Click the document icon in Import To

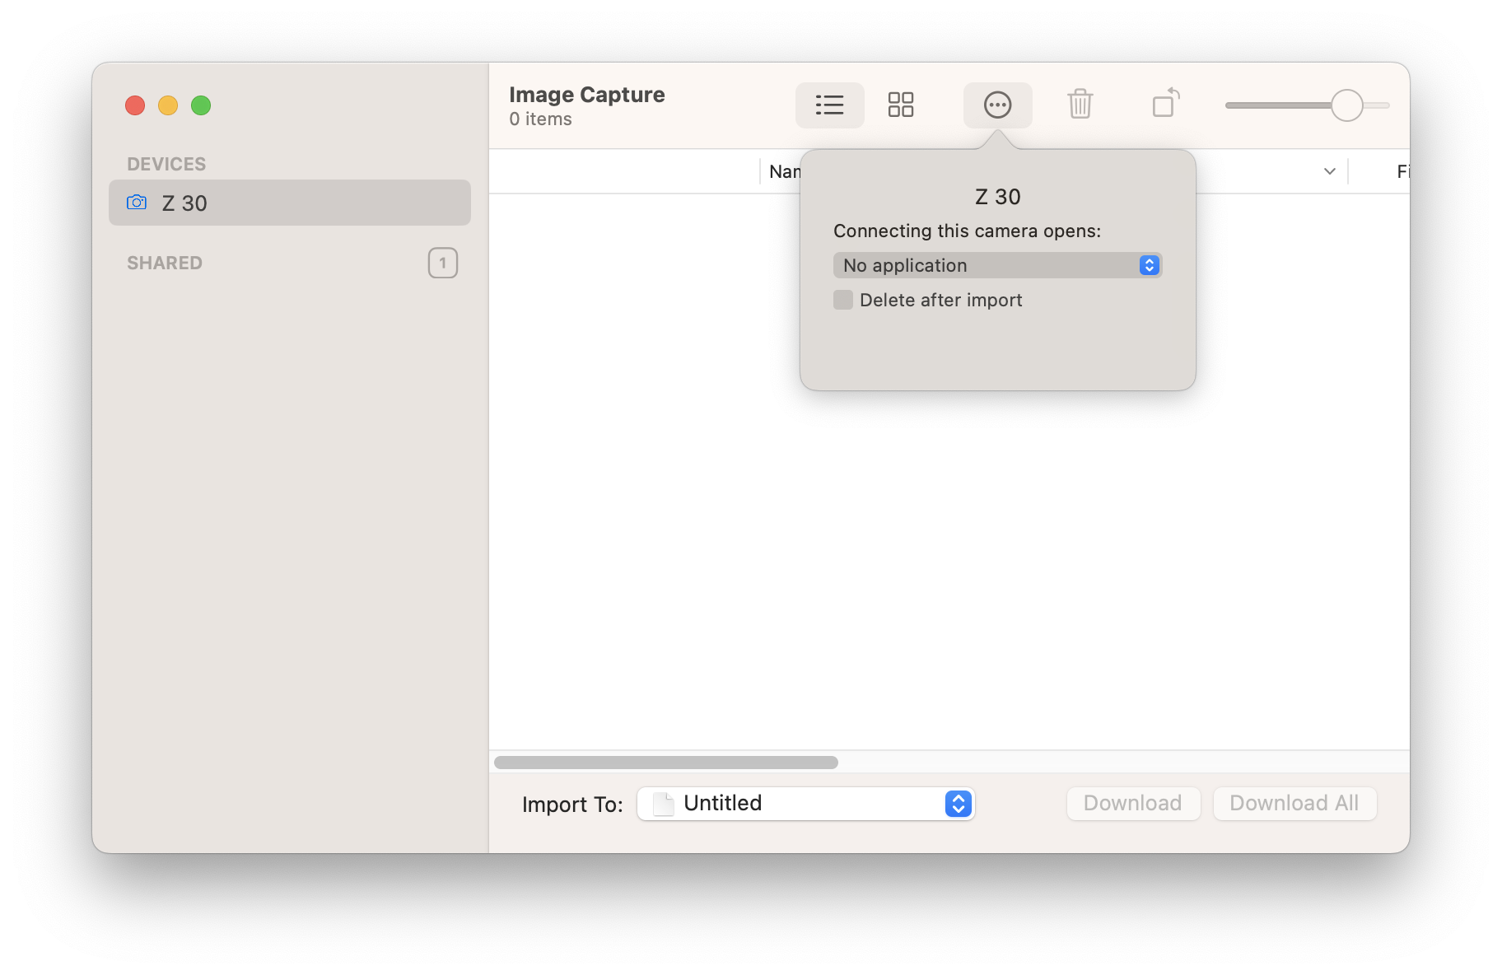pos(664,804)
